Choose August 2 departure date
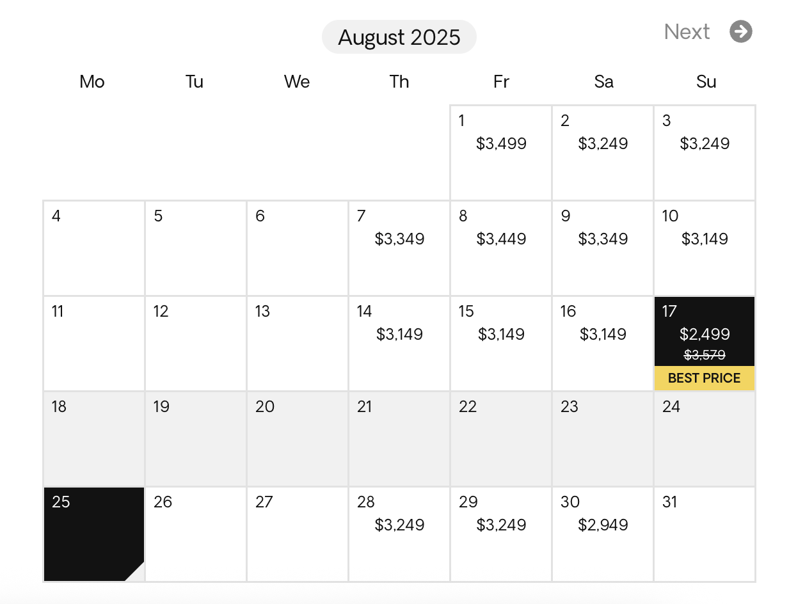Image resolution: width=805 pixels, height=604 pixels. click(603, 153)
